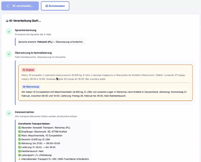Viewport: 201px width, 162px height.
Task: Click the loading spinner in KI verarbeitet
Action: [8, 6]
